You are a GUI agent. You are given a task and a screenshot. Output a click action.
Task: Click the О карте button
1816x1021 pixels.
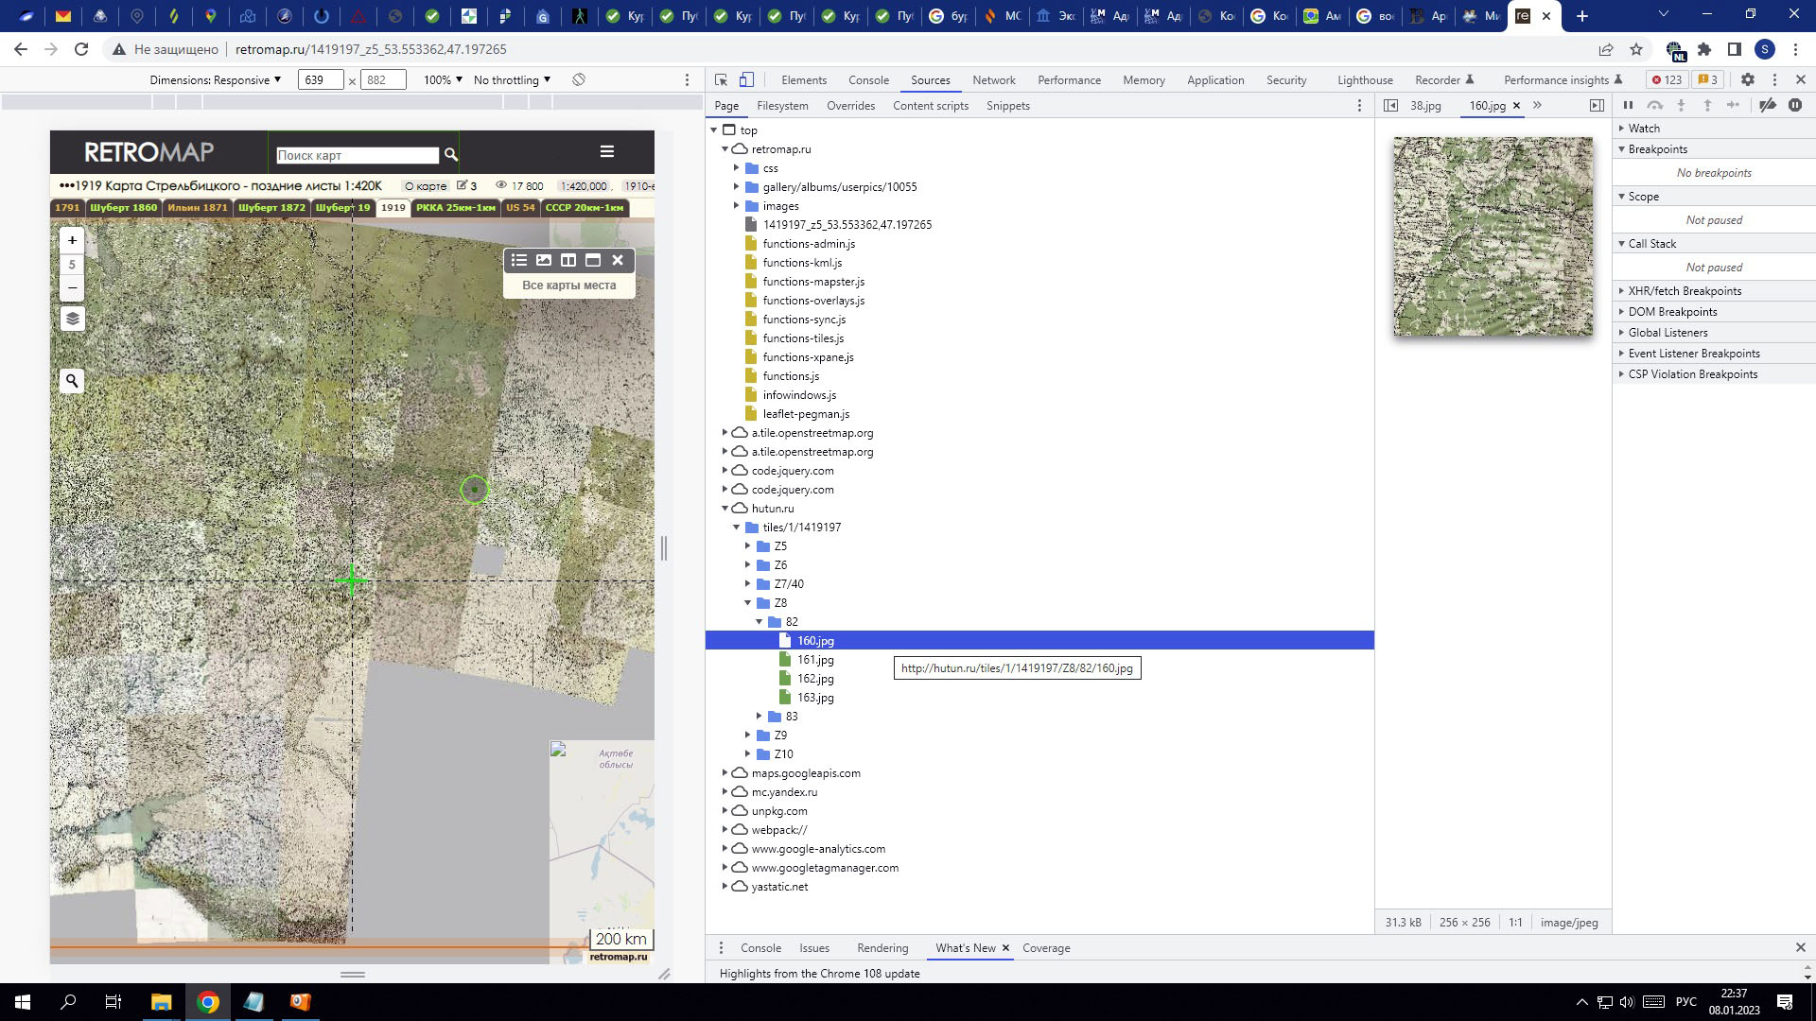pyautogui.click(x=426, y=186)
